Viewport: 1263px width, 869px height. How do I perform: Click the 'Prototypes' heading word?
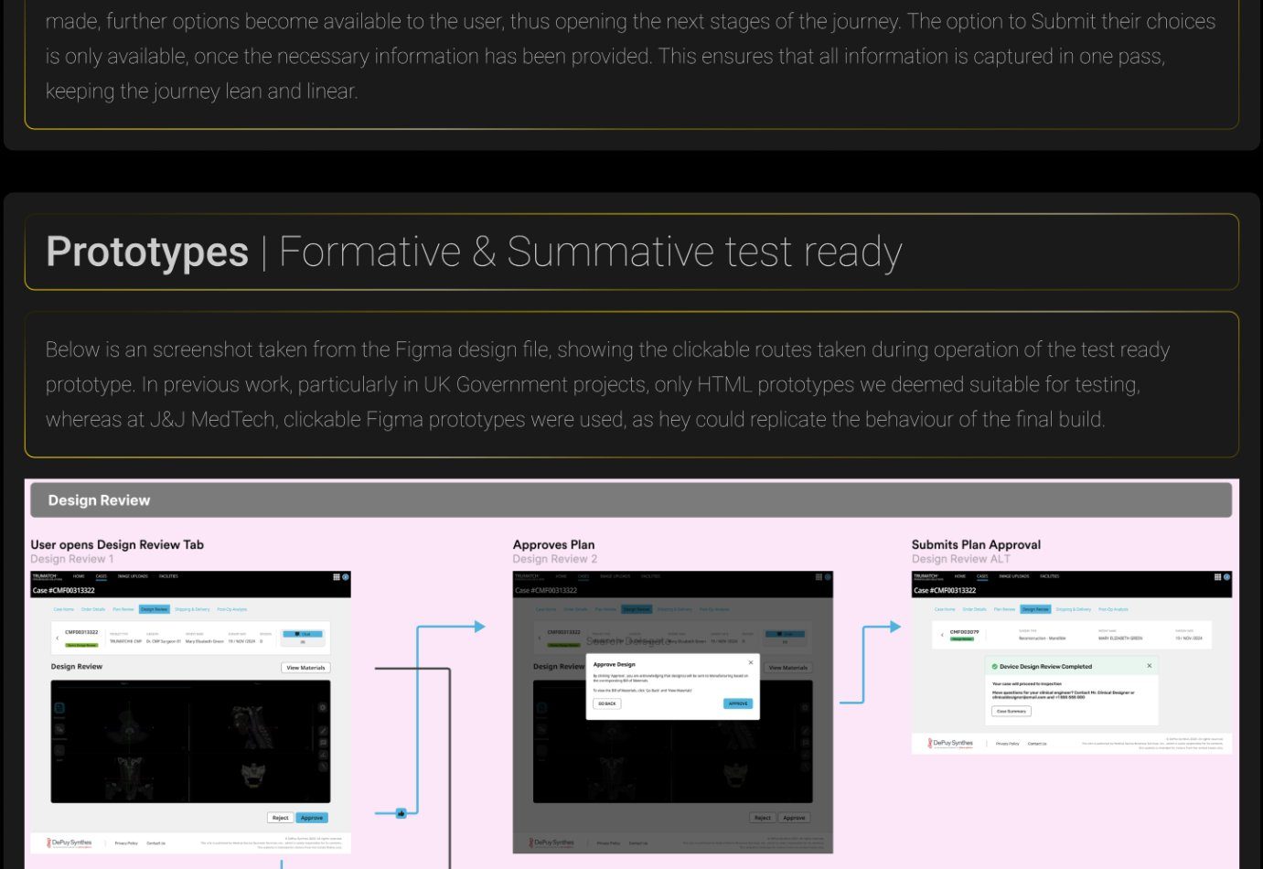147,252
